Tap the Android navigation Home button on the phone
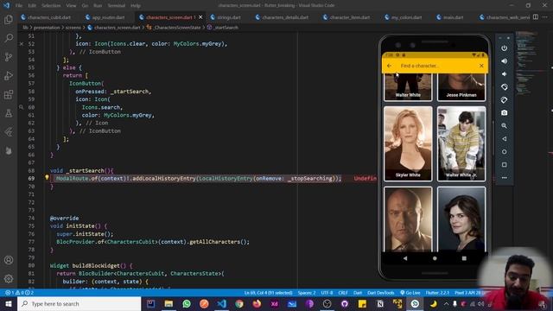The image size is (553, 311). [435, 258]
